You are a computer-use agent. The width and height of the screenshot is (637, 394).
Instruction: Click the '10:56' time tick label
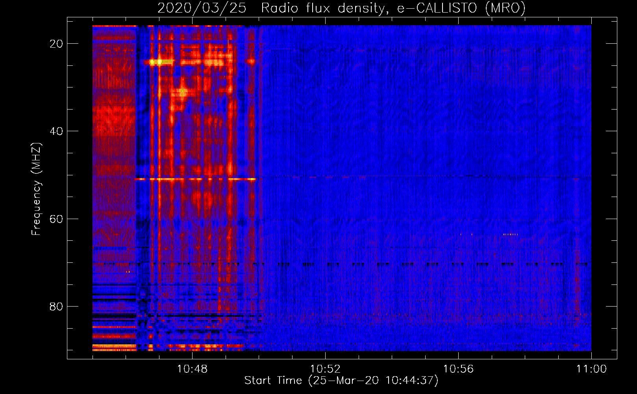pos(458,369)
